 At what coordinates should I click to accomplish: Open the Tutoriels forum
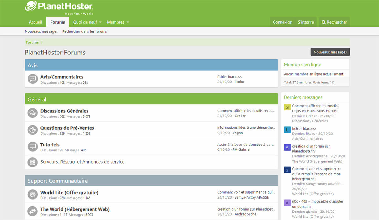click(x=50, y=145)
